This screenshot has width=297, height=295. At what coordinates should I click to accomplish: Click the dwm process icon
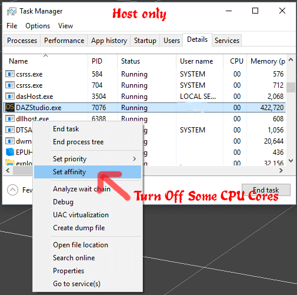point(10,141)
